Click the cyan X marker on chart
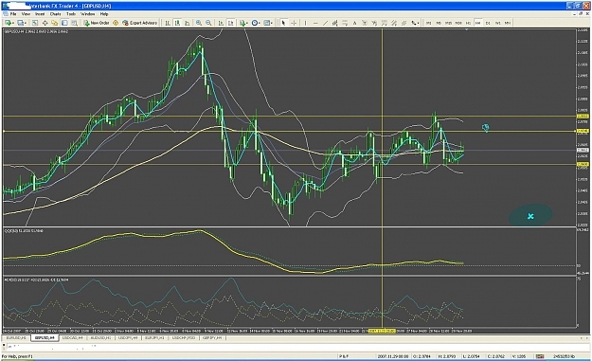 click(530, 216)
